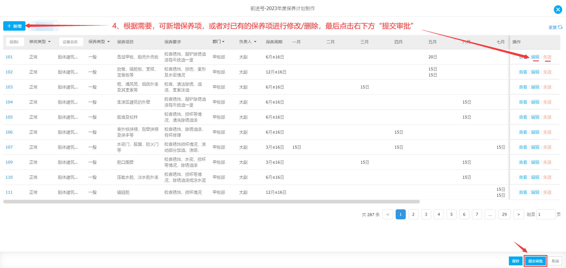The image size is (566, 268).
Task: Select page 1 in pagination
Action: 401,214
